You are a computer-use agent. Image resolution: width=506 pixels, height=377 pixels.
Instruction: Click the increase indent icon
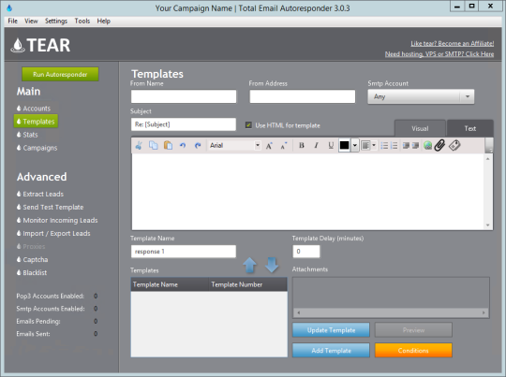coord(416,146)
